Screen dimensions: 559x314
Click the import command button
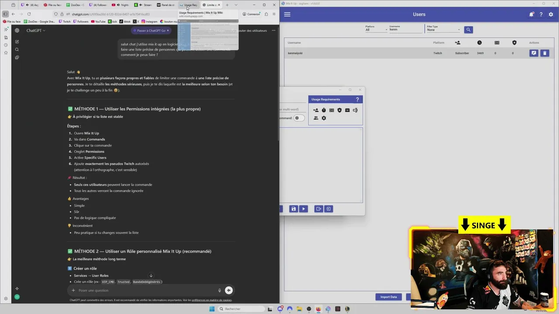(x=328, y=209)
